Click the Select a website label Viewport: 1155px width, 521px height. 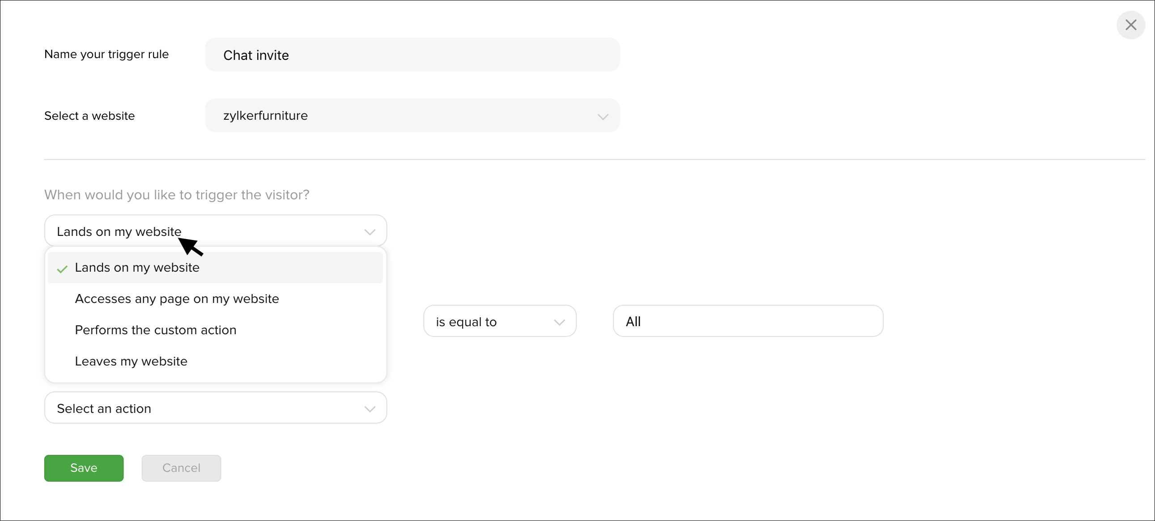point(89,116)
